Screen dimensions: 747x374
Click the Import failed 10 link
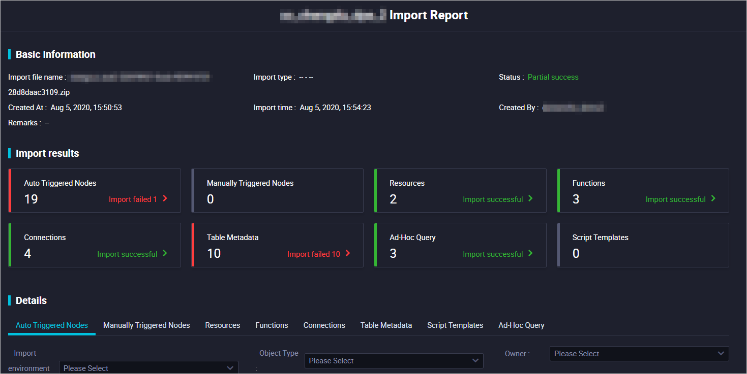(x=314, y=254)
